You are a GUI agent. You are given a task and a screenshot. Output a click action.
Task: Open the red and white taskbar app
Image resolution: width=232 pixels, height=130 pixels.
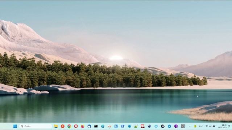(x=142, y=126)
